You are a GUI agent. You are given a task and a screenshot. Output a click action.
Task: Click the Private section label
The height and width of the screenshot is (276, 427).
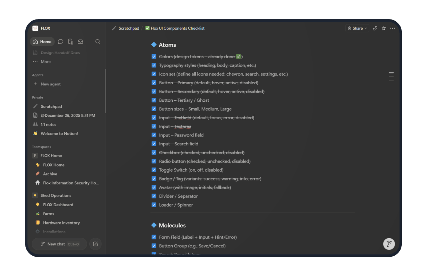click(x=38, y=97)
